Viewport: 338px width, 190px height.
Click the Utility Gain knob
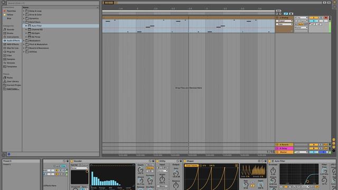[x=176, y=173]
